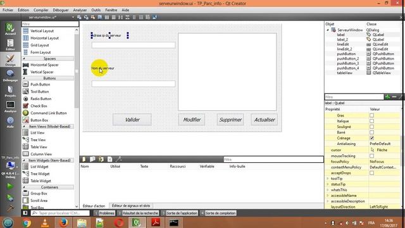Toggle the Souligné checkbox
405x228 pixels.
(371, 127)
